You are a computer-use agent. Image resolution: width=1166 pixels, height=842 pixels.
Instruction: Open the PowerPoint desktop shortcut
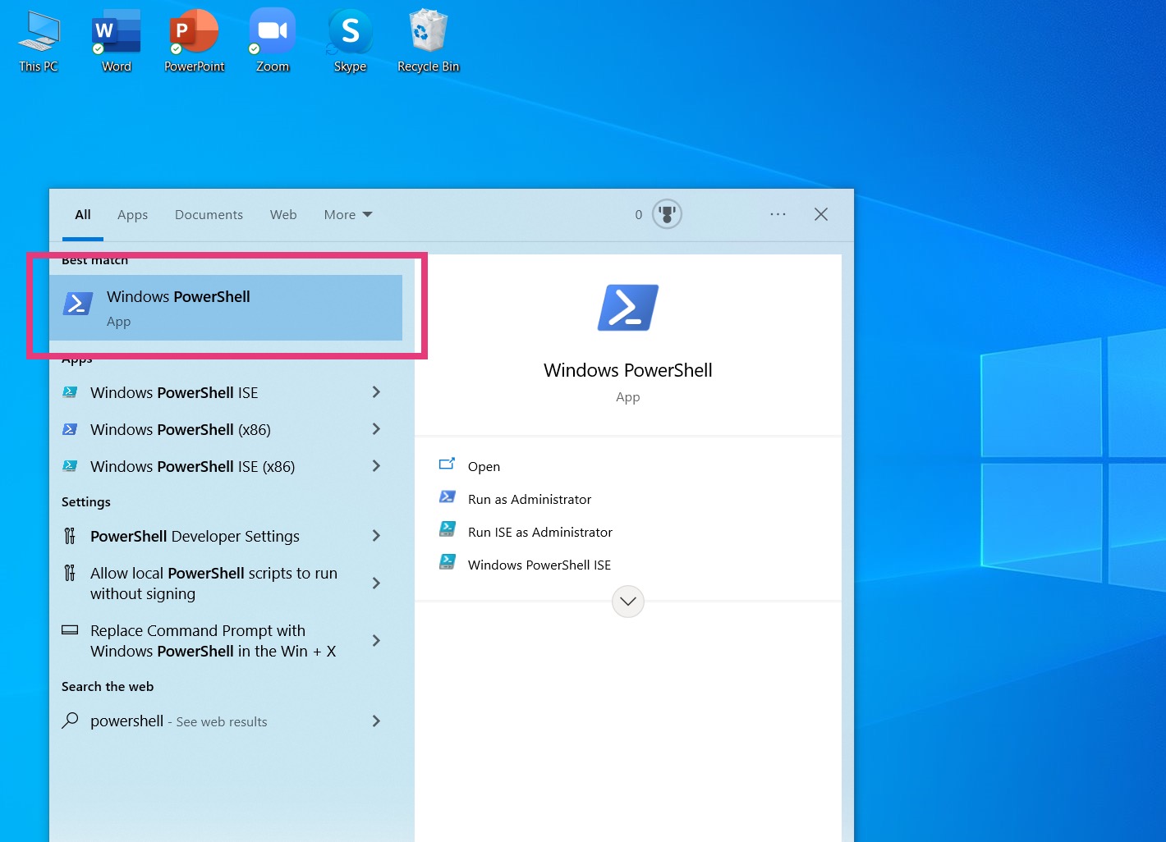coord(194,42)
